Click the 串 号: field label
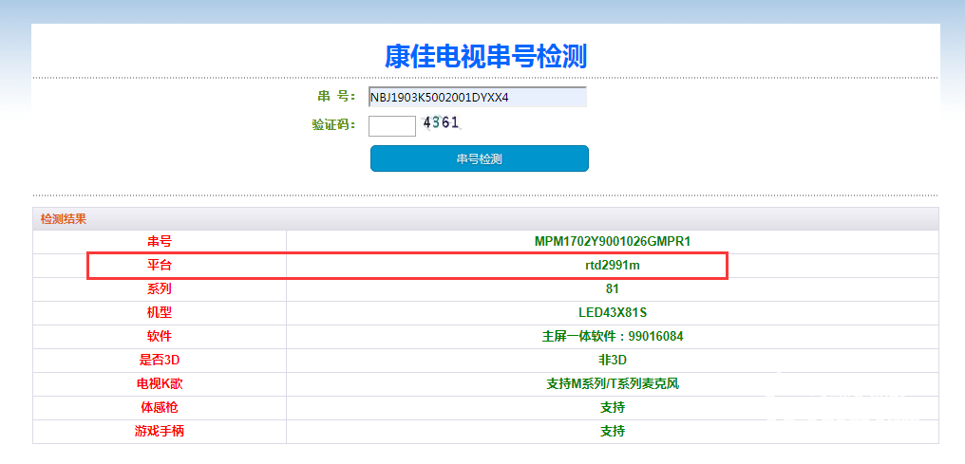The height and width of the screenshot is (464, 965). coord(336,97)
